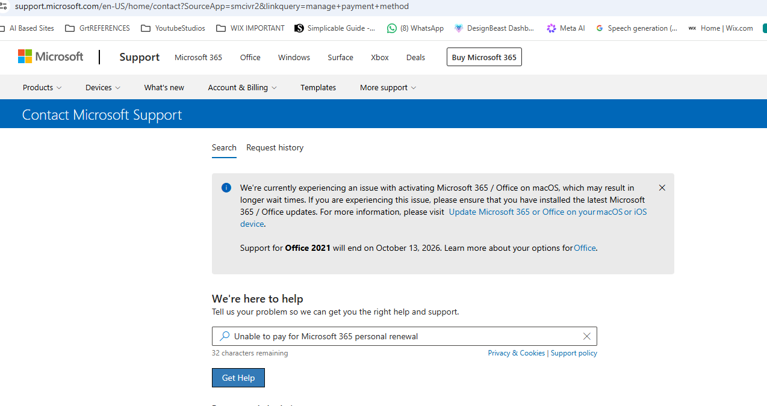The height and width of the screenshot is (406, 767).
Task: Click the 'We're here to help' heading
Action: click(258, 299)
